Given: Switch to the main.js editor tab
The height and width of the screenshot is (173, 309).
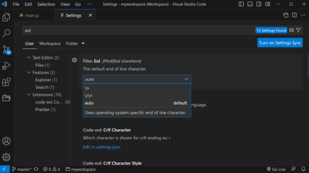Looking at the screenshot, I should tap(34, 15).
